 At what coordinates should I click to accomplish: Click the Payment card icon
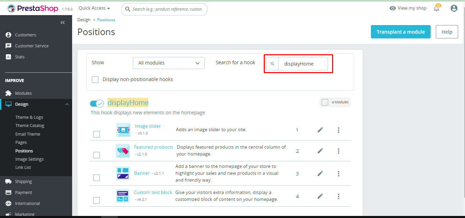point(9,192)
